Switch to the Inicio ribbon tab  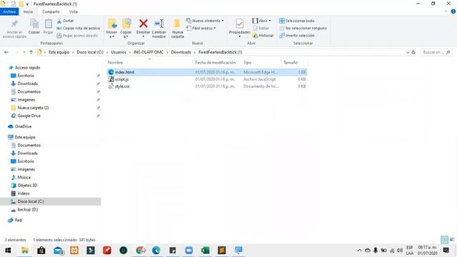pos(28,11)
